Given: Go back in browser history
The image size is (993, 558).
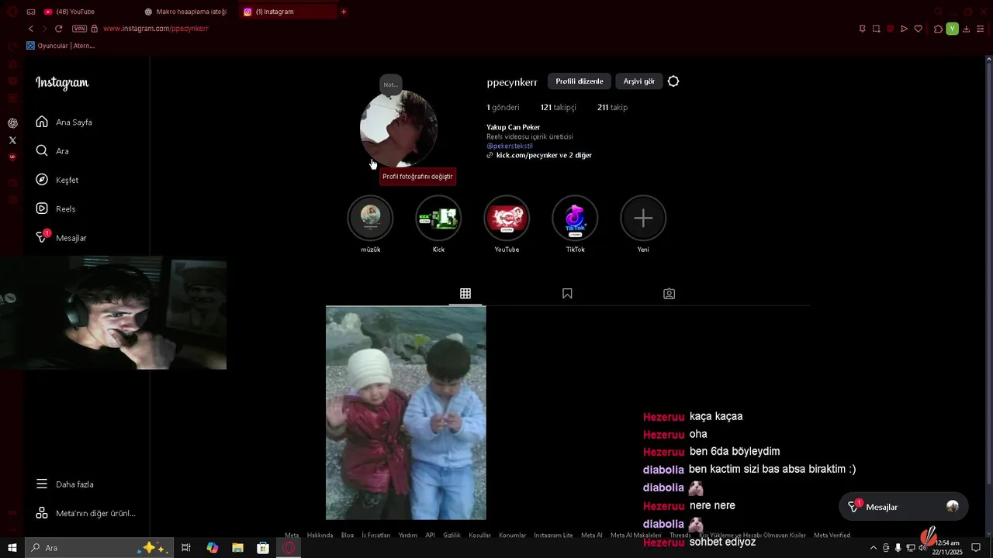Looking at the screenshot, I should pos(31,29).
